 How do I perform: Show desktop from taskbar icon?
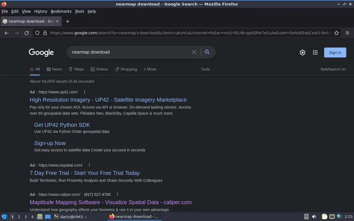[x=48, y=217]
